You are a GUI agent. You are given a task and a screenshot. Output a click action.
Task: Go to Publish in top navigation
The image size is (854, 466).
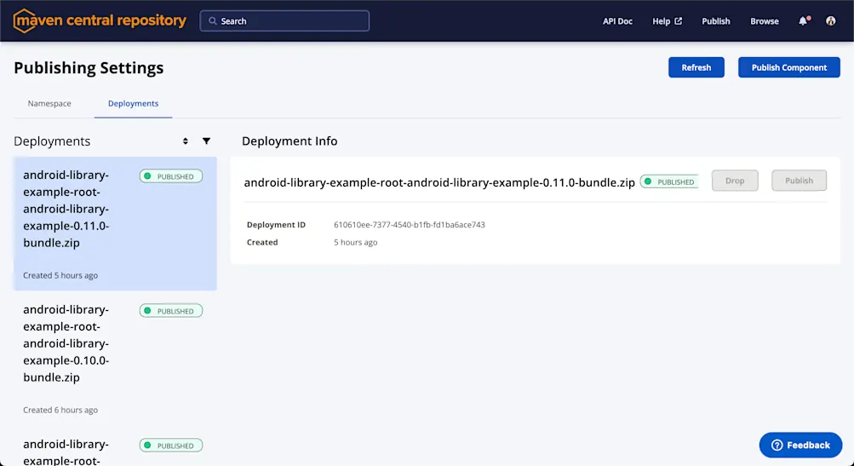(716, 21)
